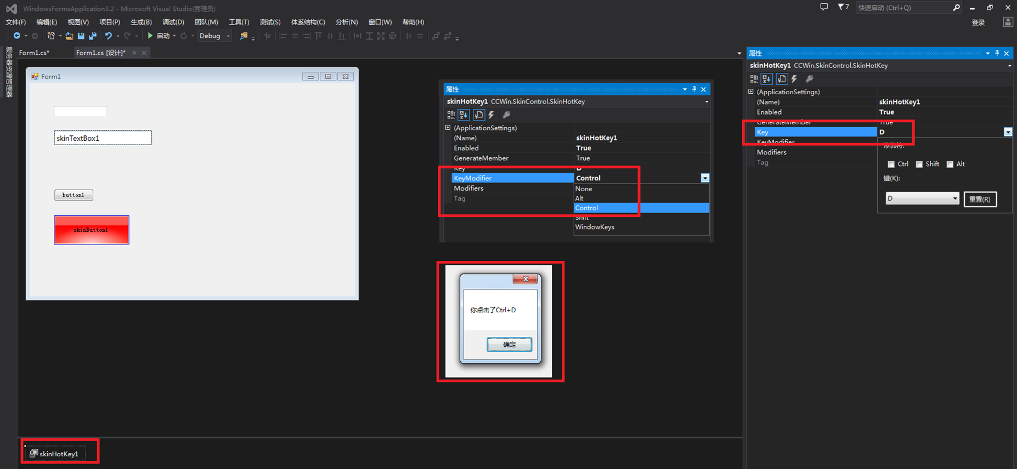Click the Align Tops toolbar icon
The image size is (1017, 469).
318,36
